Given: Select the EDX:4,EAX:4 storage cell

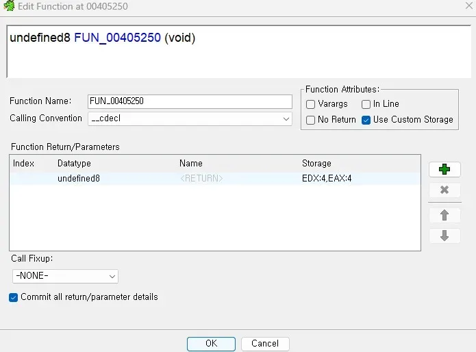Looking at the screenshot, I should tap(331, 179).
